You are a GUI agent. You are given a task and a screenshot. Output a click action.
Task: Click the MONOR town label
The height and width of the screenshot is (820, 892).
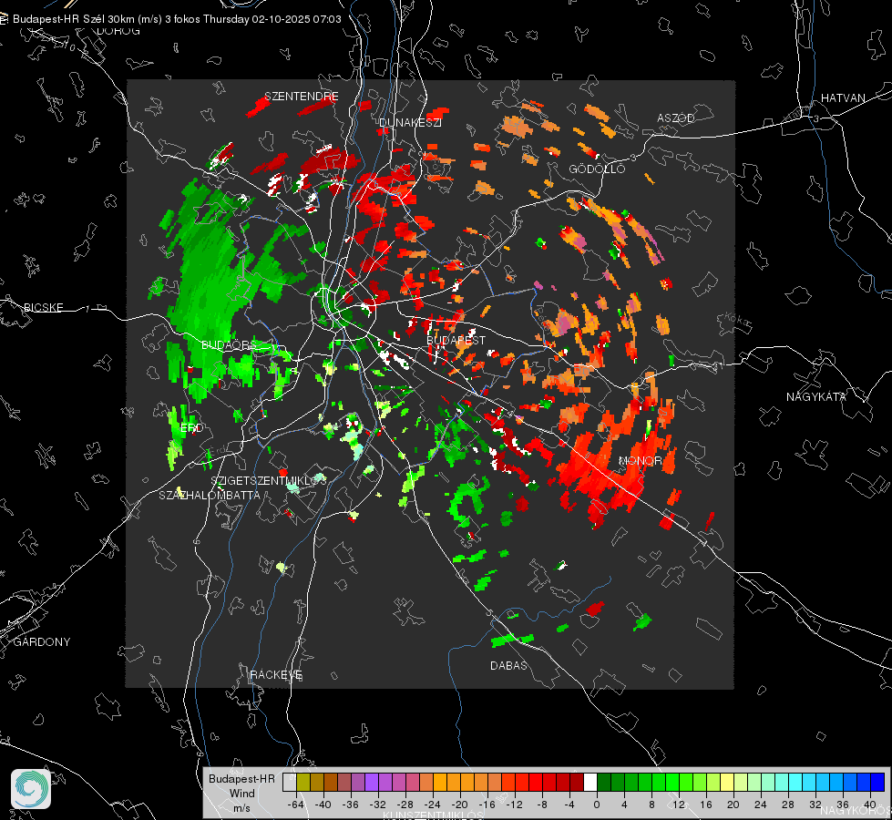[640, 460]
